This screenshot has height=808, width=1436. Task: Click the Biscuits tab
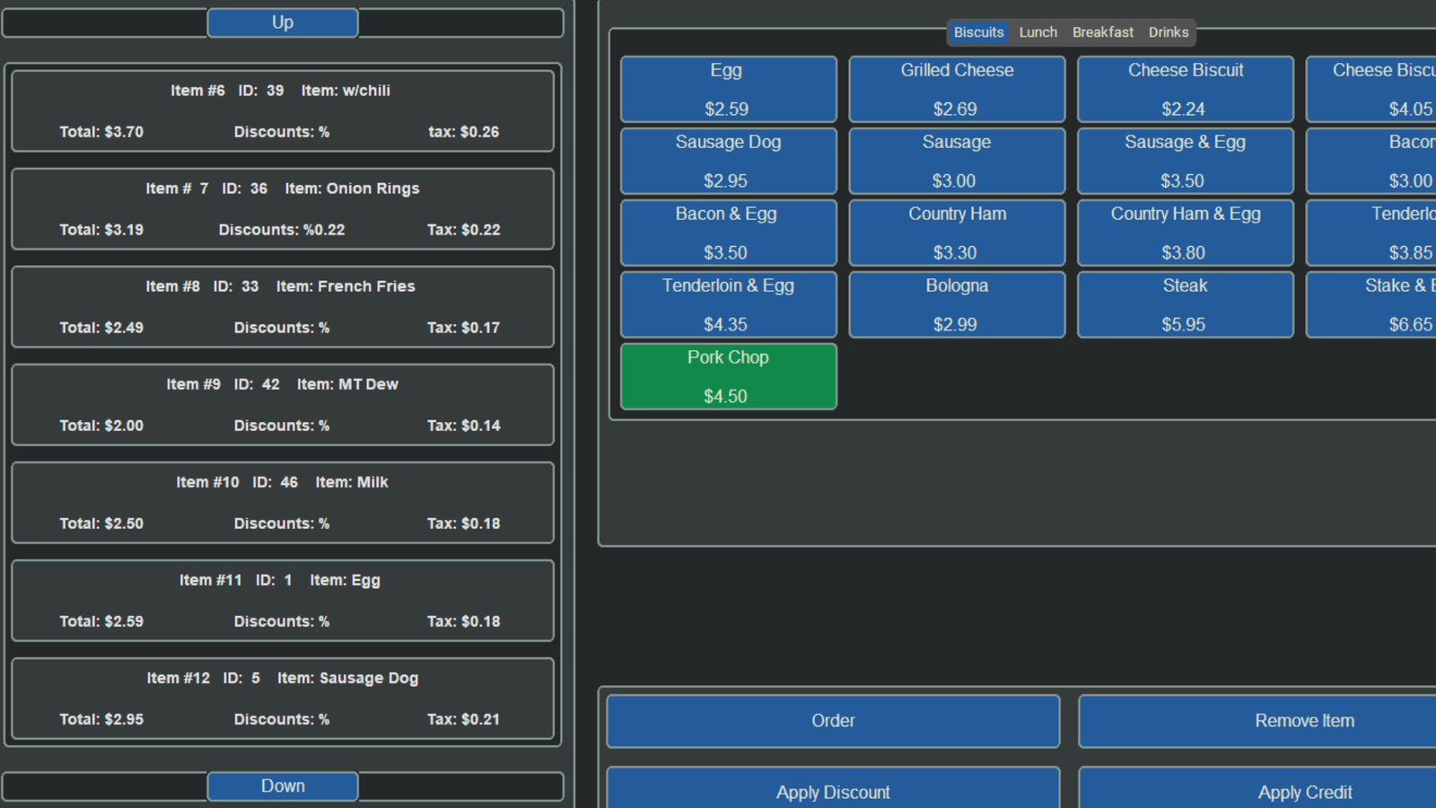coord(978,32)
